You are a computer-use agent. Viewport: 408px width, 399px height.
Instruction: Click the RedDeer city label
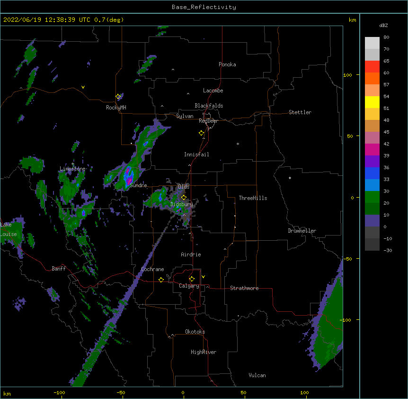click(x=208, y=121)
